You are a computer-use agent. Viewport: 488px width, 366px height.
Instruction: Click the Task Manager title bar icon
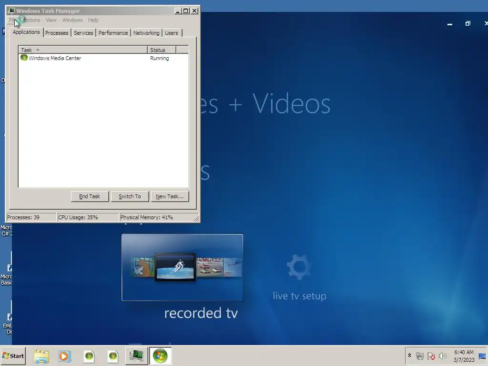point(11,11)
